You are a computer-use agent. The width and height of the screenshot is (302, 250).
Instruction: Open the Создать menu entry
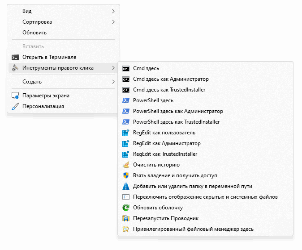click(x=63, y=82)
